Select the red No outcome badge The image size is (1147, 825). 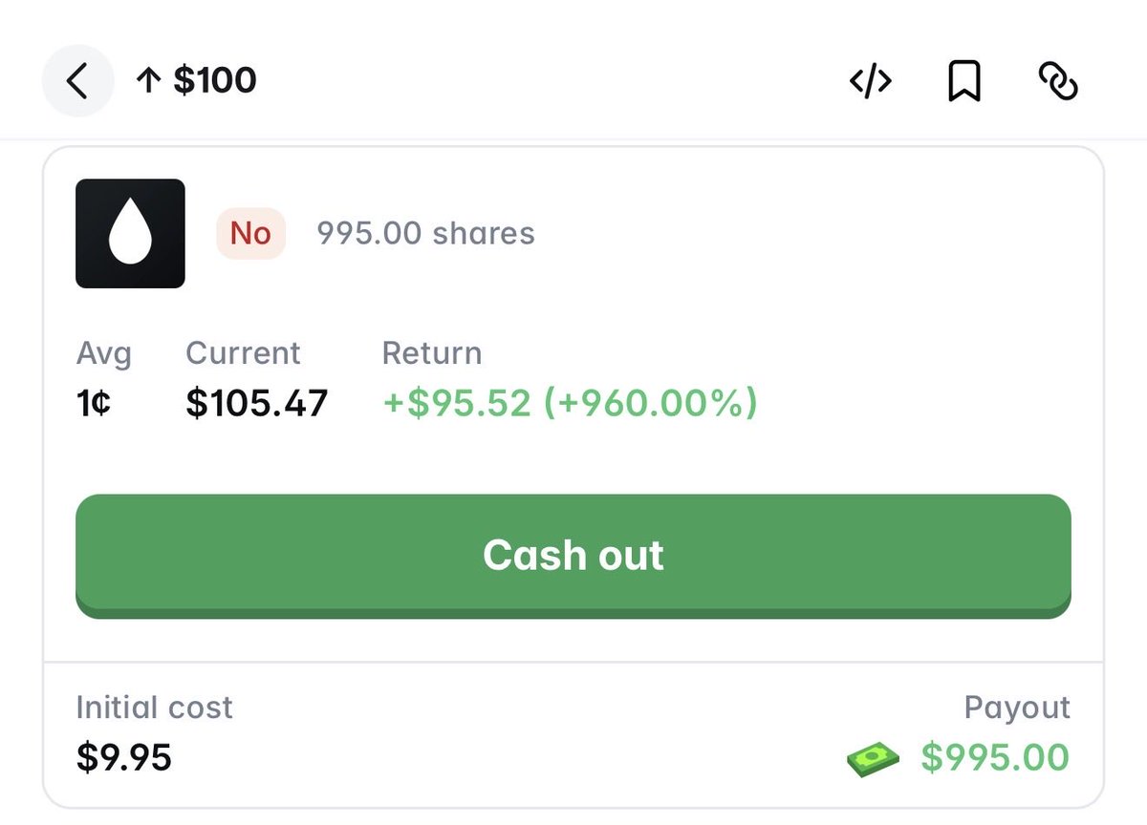pyautogui.click(x=250, y=233)
